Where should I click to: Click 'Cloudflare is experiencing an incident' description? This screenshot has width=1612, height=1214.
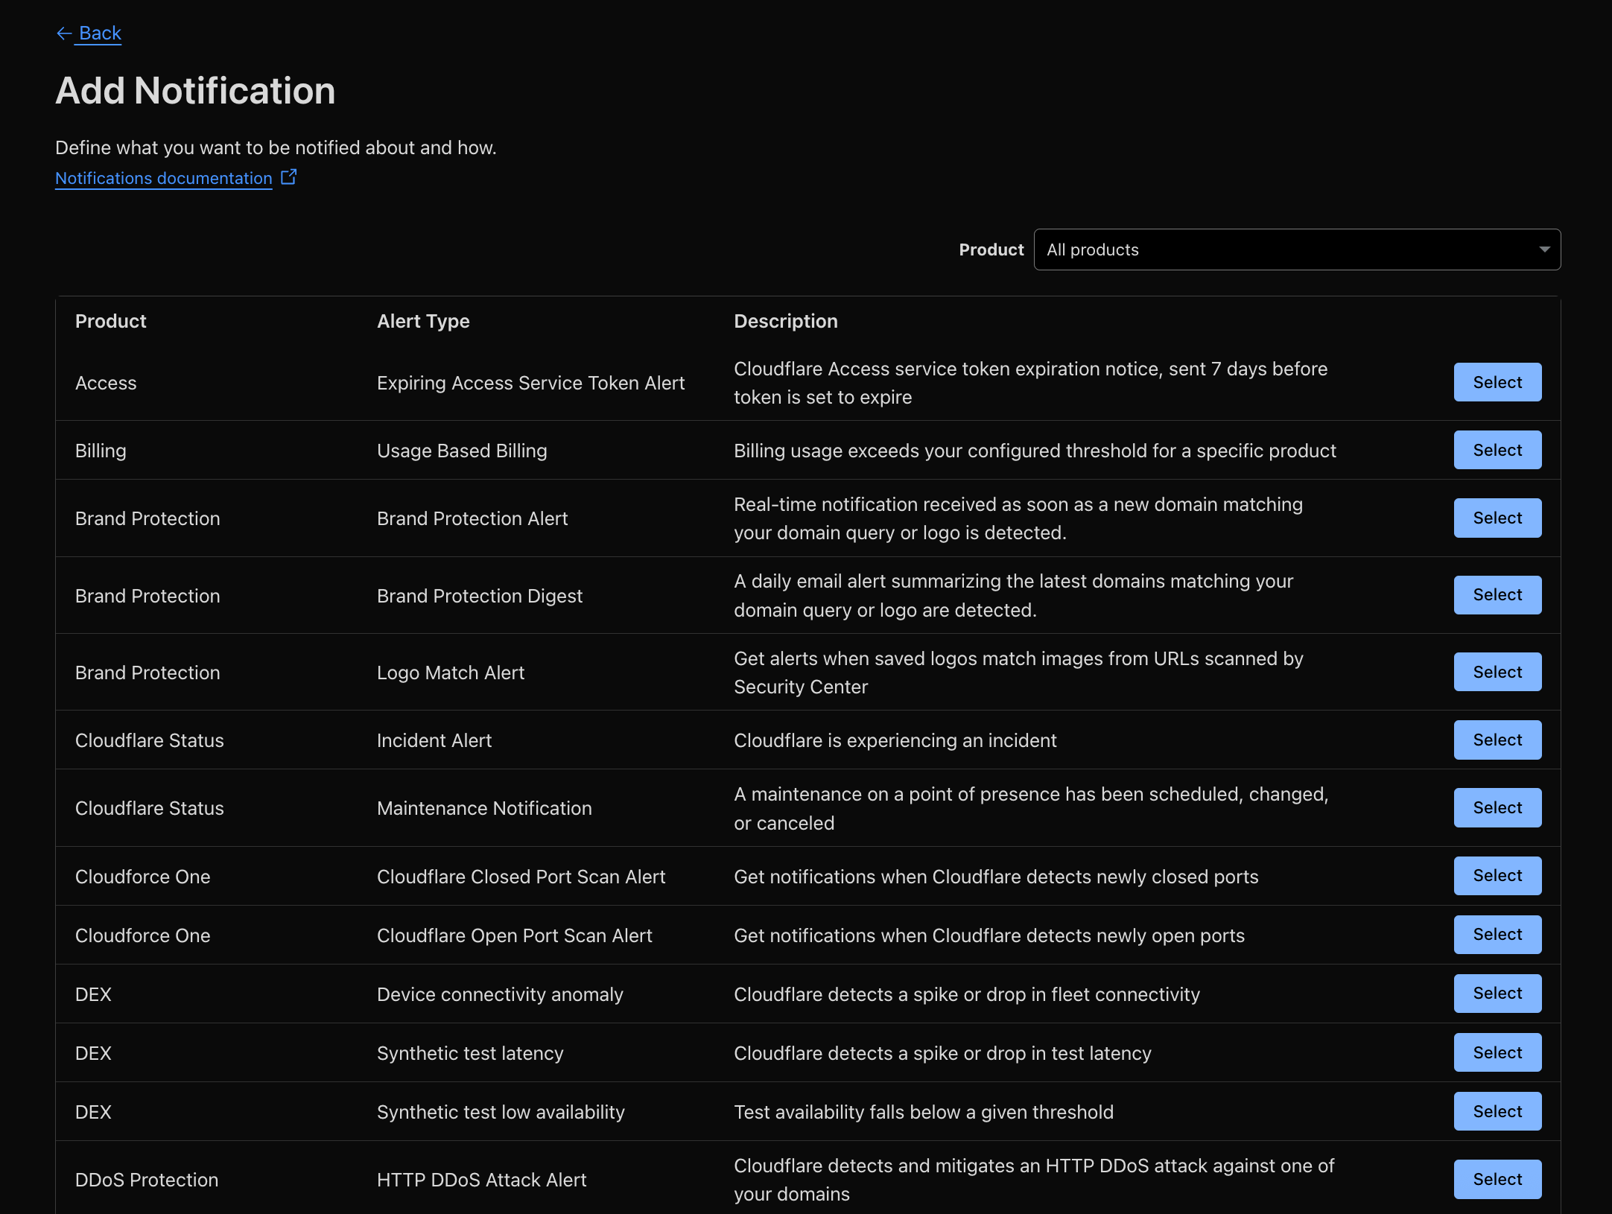tap(895, 740)
